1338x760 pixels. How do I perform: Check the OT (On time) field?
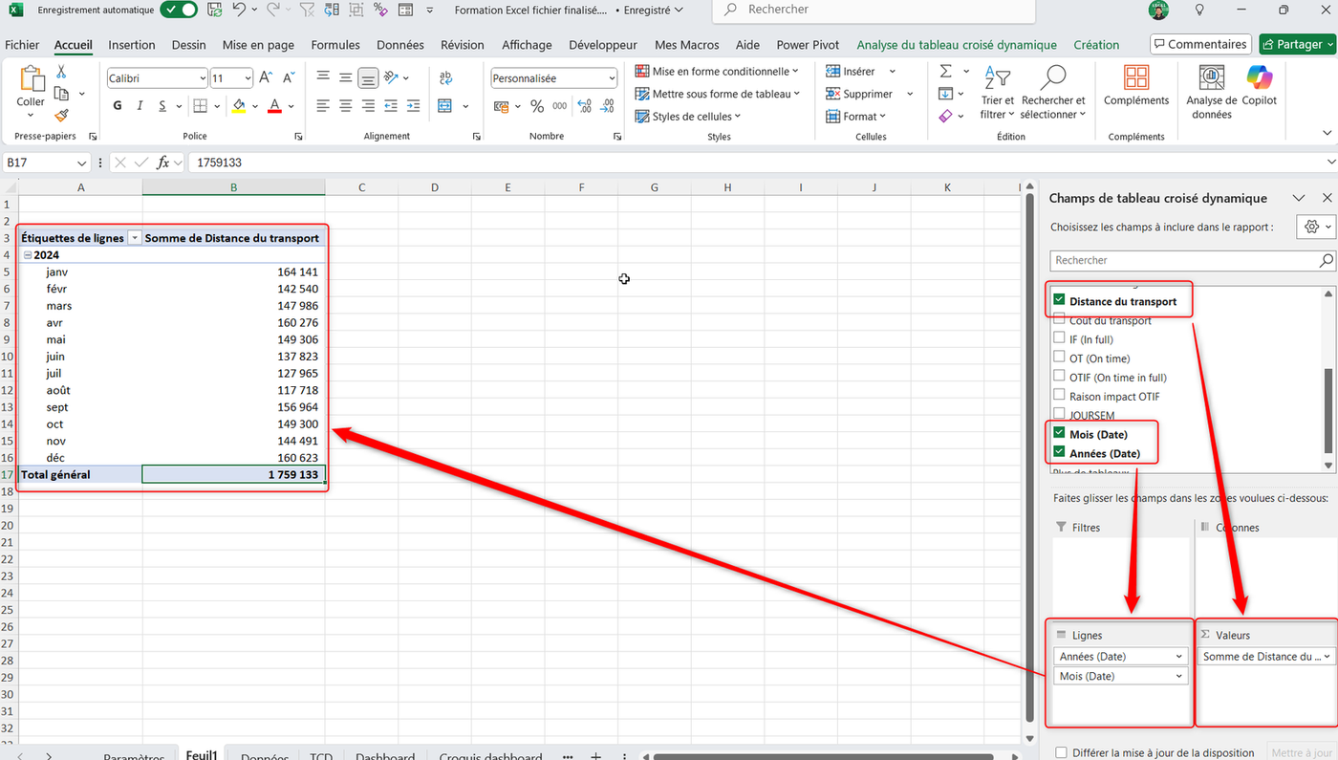(x=1059, y=358)
